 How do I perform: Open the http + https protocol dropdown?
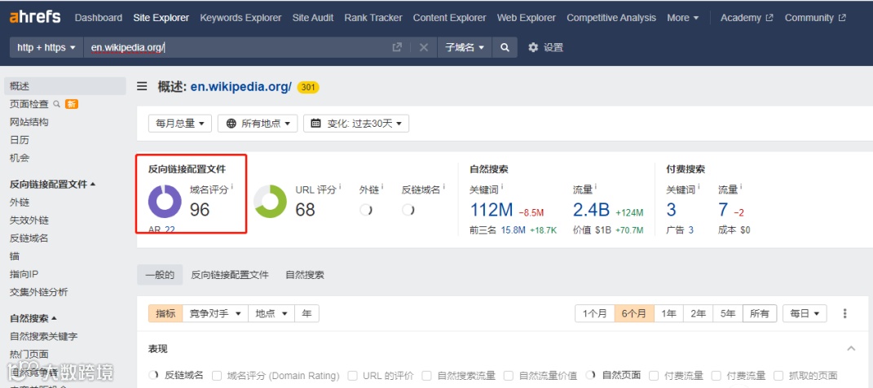pos(46,47)
